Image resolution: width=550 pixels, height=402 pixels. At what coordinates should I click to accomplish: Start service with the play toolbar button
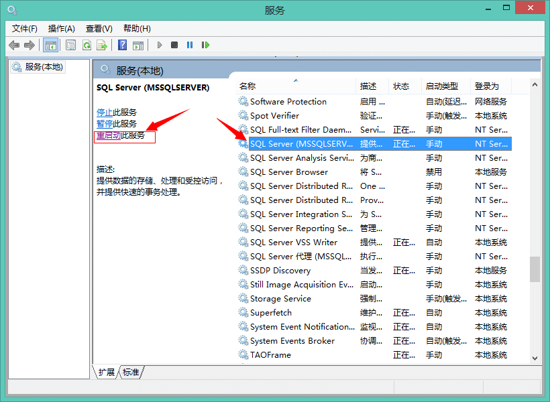tap(160, 45)
